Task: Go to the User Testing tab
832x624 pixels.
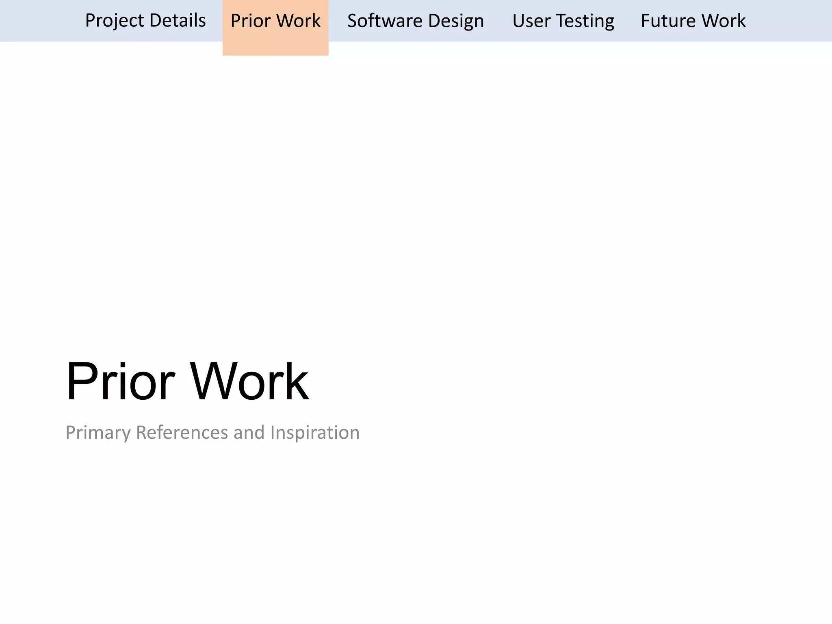Action: pyautogui.click(x=563, y=21)
